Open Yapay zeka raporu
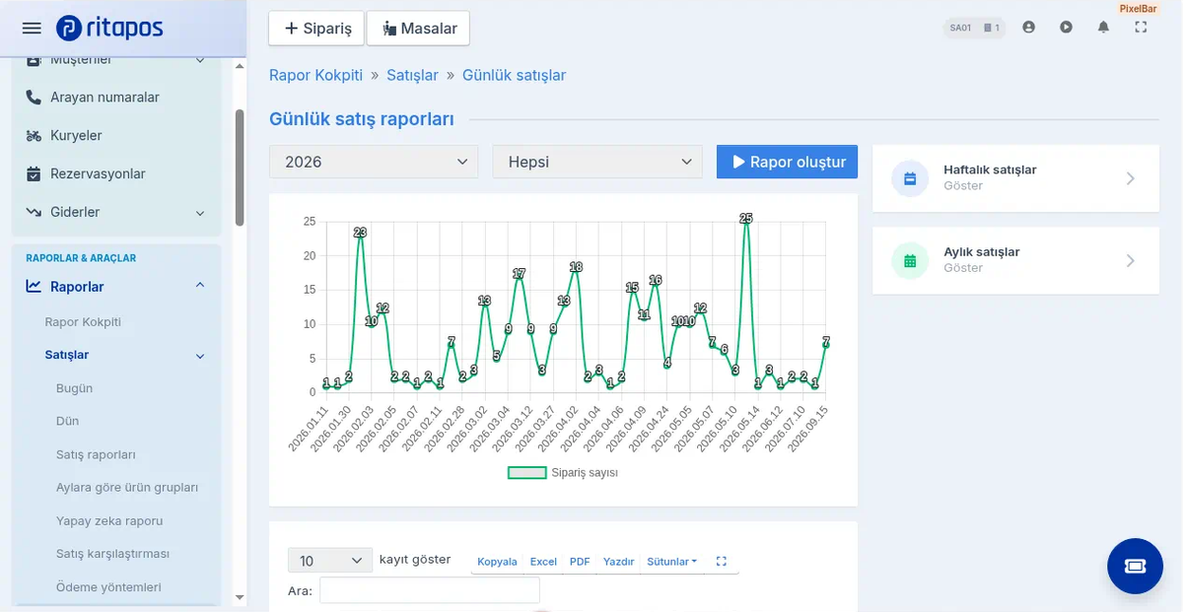 [x=109, y=521]
